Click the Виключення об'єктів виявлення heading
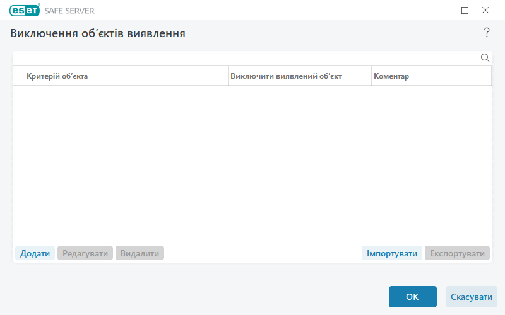Image resolution: width=505 pixels, height=315 pixels. point(98,33)
